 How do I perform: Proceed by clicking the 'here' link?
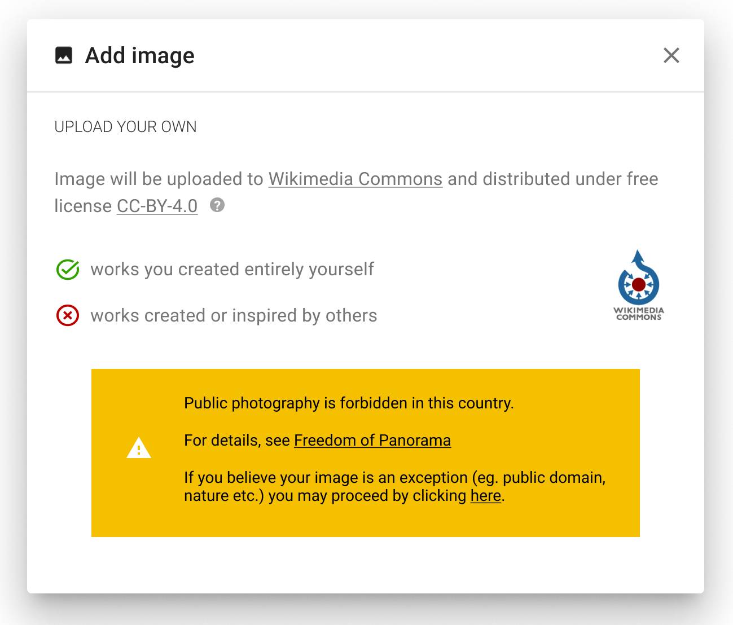(x=486, y=495)
